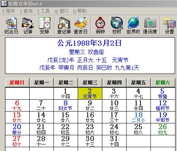Select March 10 (廿三)
The image size is (177, 151).
114,105
